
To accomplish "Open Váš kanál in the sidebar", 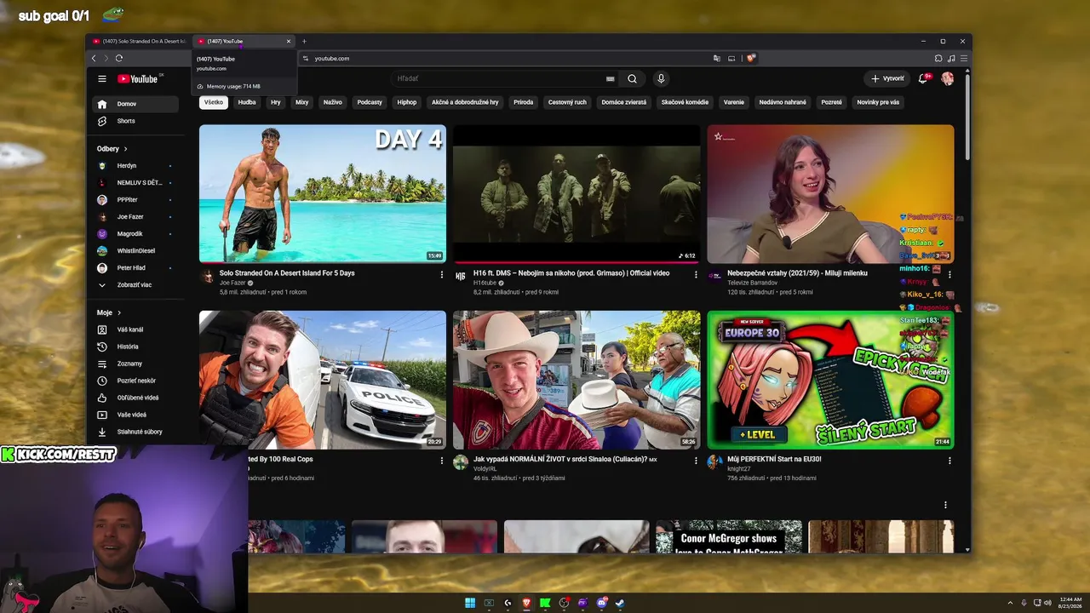I will click(135, 329).
